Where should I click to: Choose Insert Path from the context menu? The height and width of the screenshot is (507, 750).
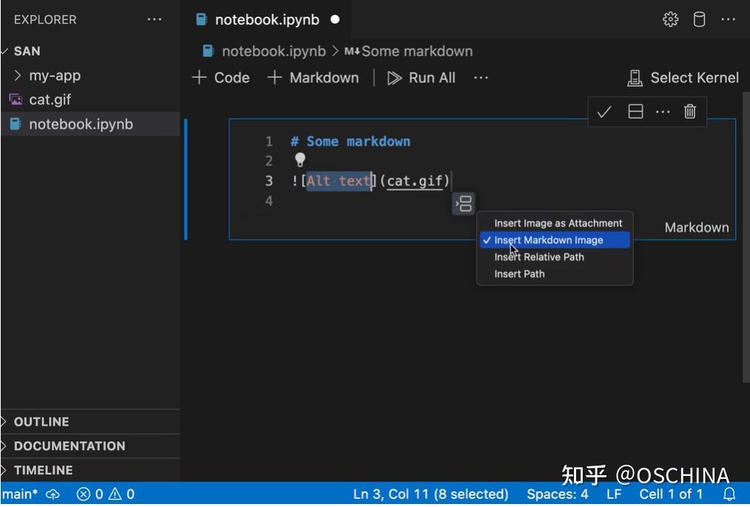518,274
